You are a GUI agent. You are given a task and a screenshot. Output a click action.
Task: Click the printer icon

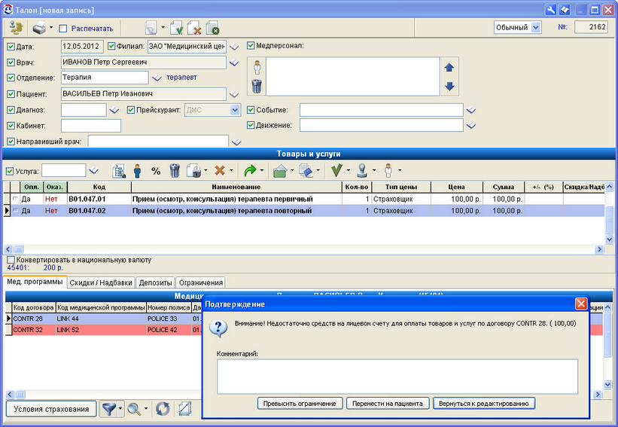point(39,29)
